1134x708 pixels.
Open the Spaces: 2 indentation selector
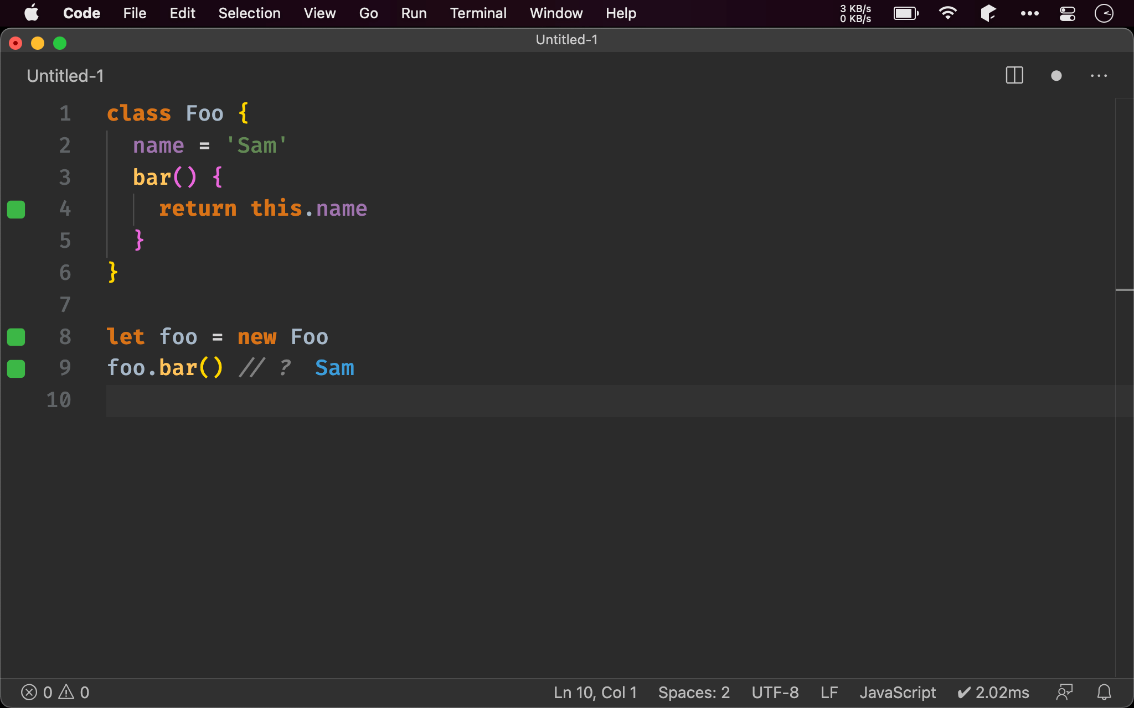coord(693,692)
